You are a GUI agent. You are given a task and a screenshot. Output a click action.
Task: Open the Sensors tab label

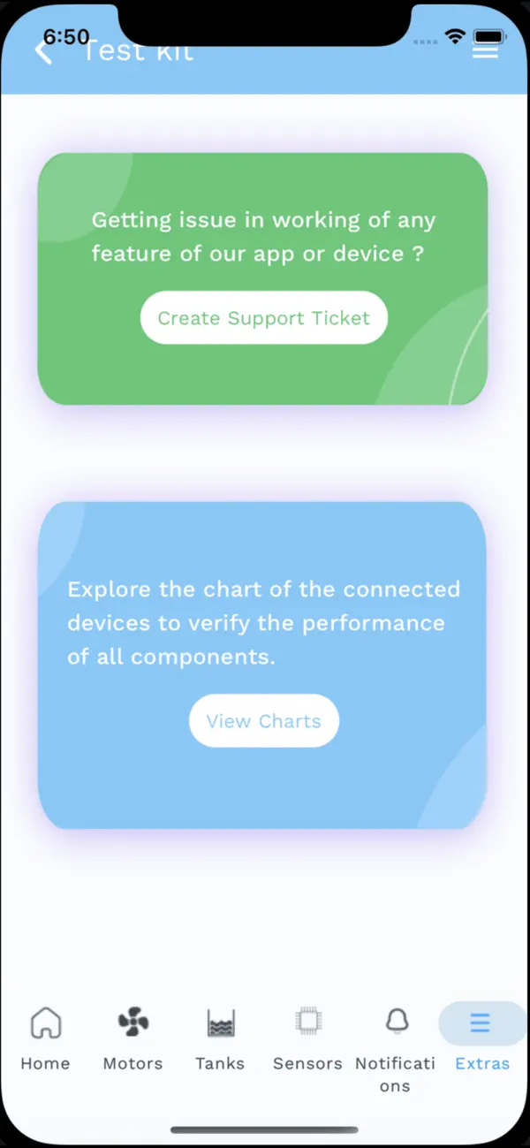(307, 1063)
